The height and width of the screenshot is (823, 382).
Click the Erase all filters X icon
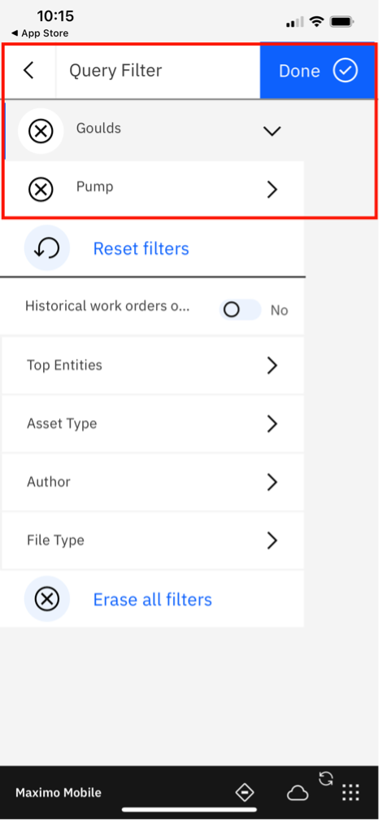46,599
